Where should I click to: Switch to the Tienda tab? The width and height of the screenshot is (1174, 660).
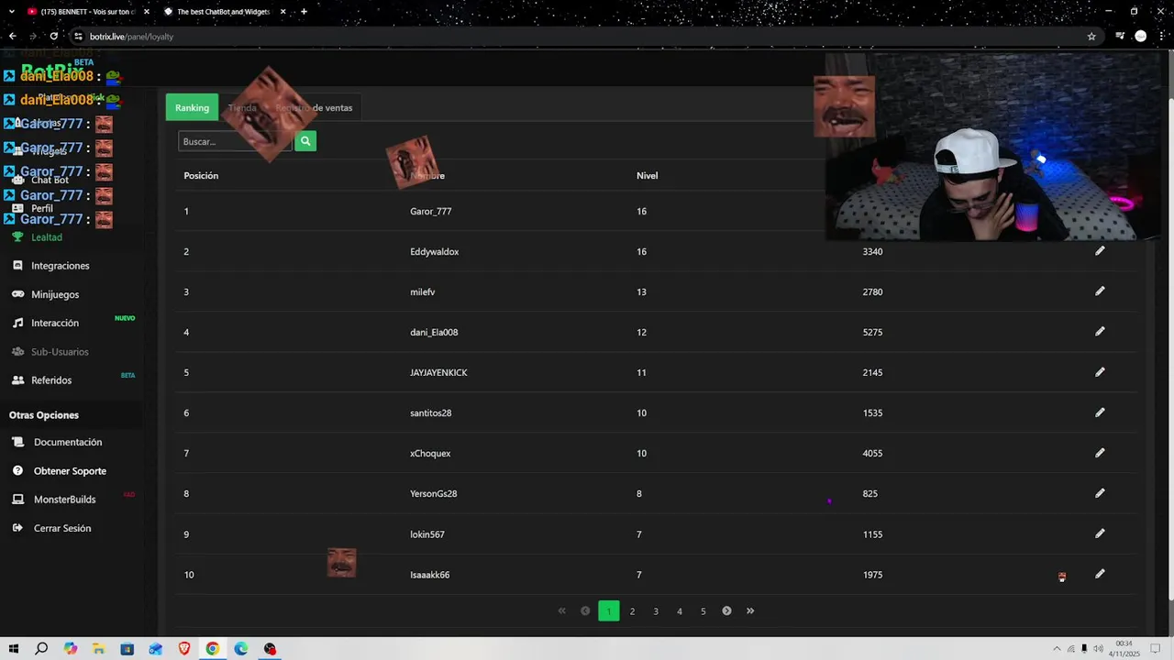pos(242,107)
